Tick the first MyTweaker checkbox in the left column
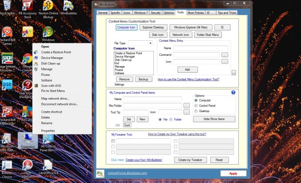This screenshot has width=301, height=183. pyautogui.click(x=113, y=141)
